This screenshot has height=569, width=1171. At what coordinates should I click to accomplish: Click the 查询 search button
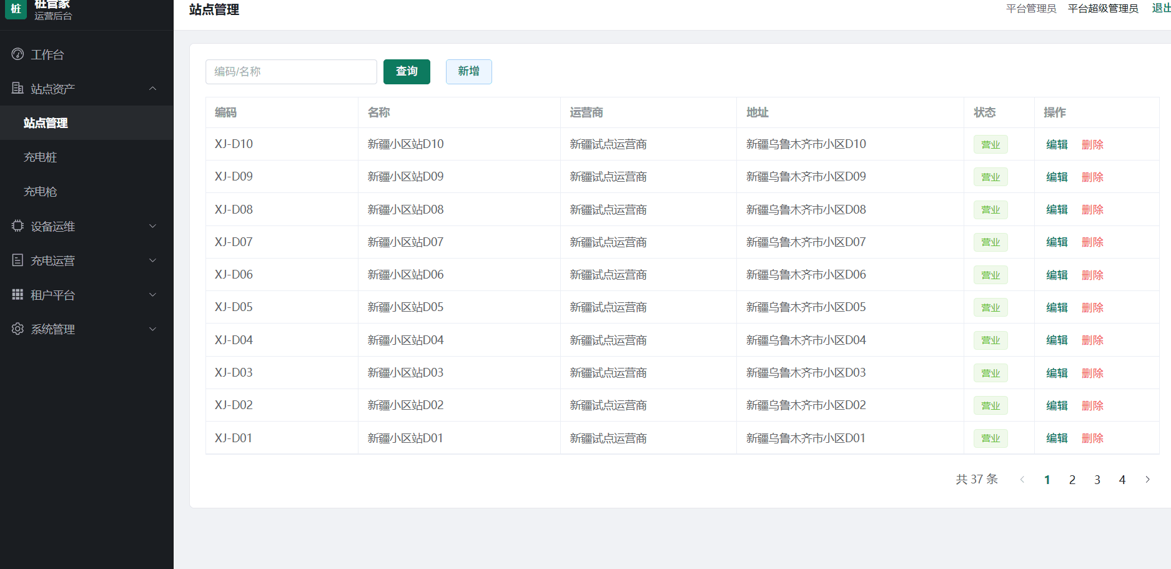407,71
